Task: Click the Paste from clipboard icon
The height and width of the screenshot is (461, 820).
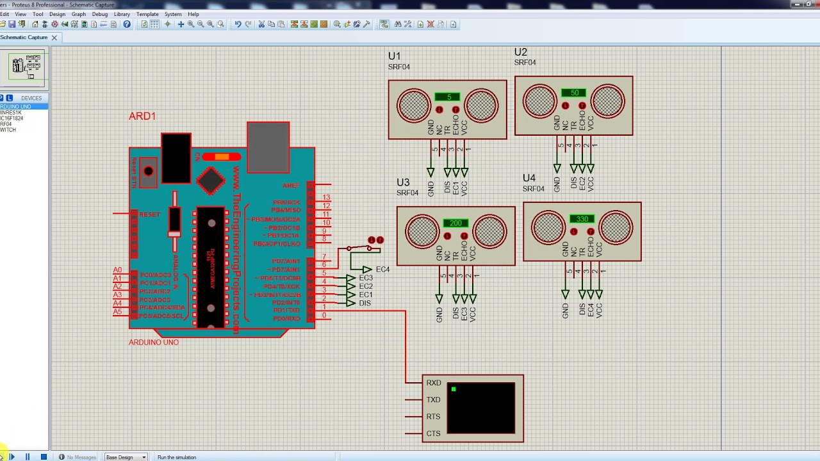Action: click(281, 24)
